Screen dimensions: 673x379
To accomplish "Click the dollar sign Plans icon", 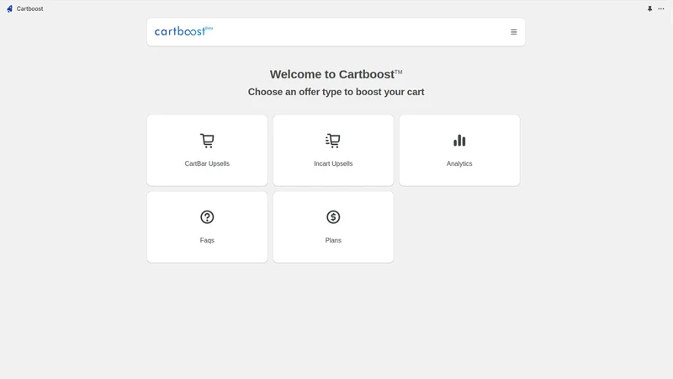I will click(333, 217).
